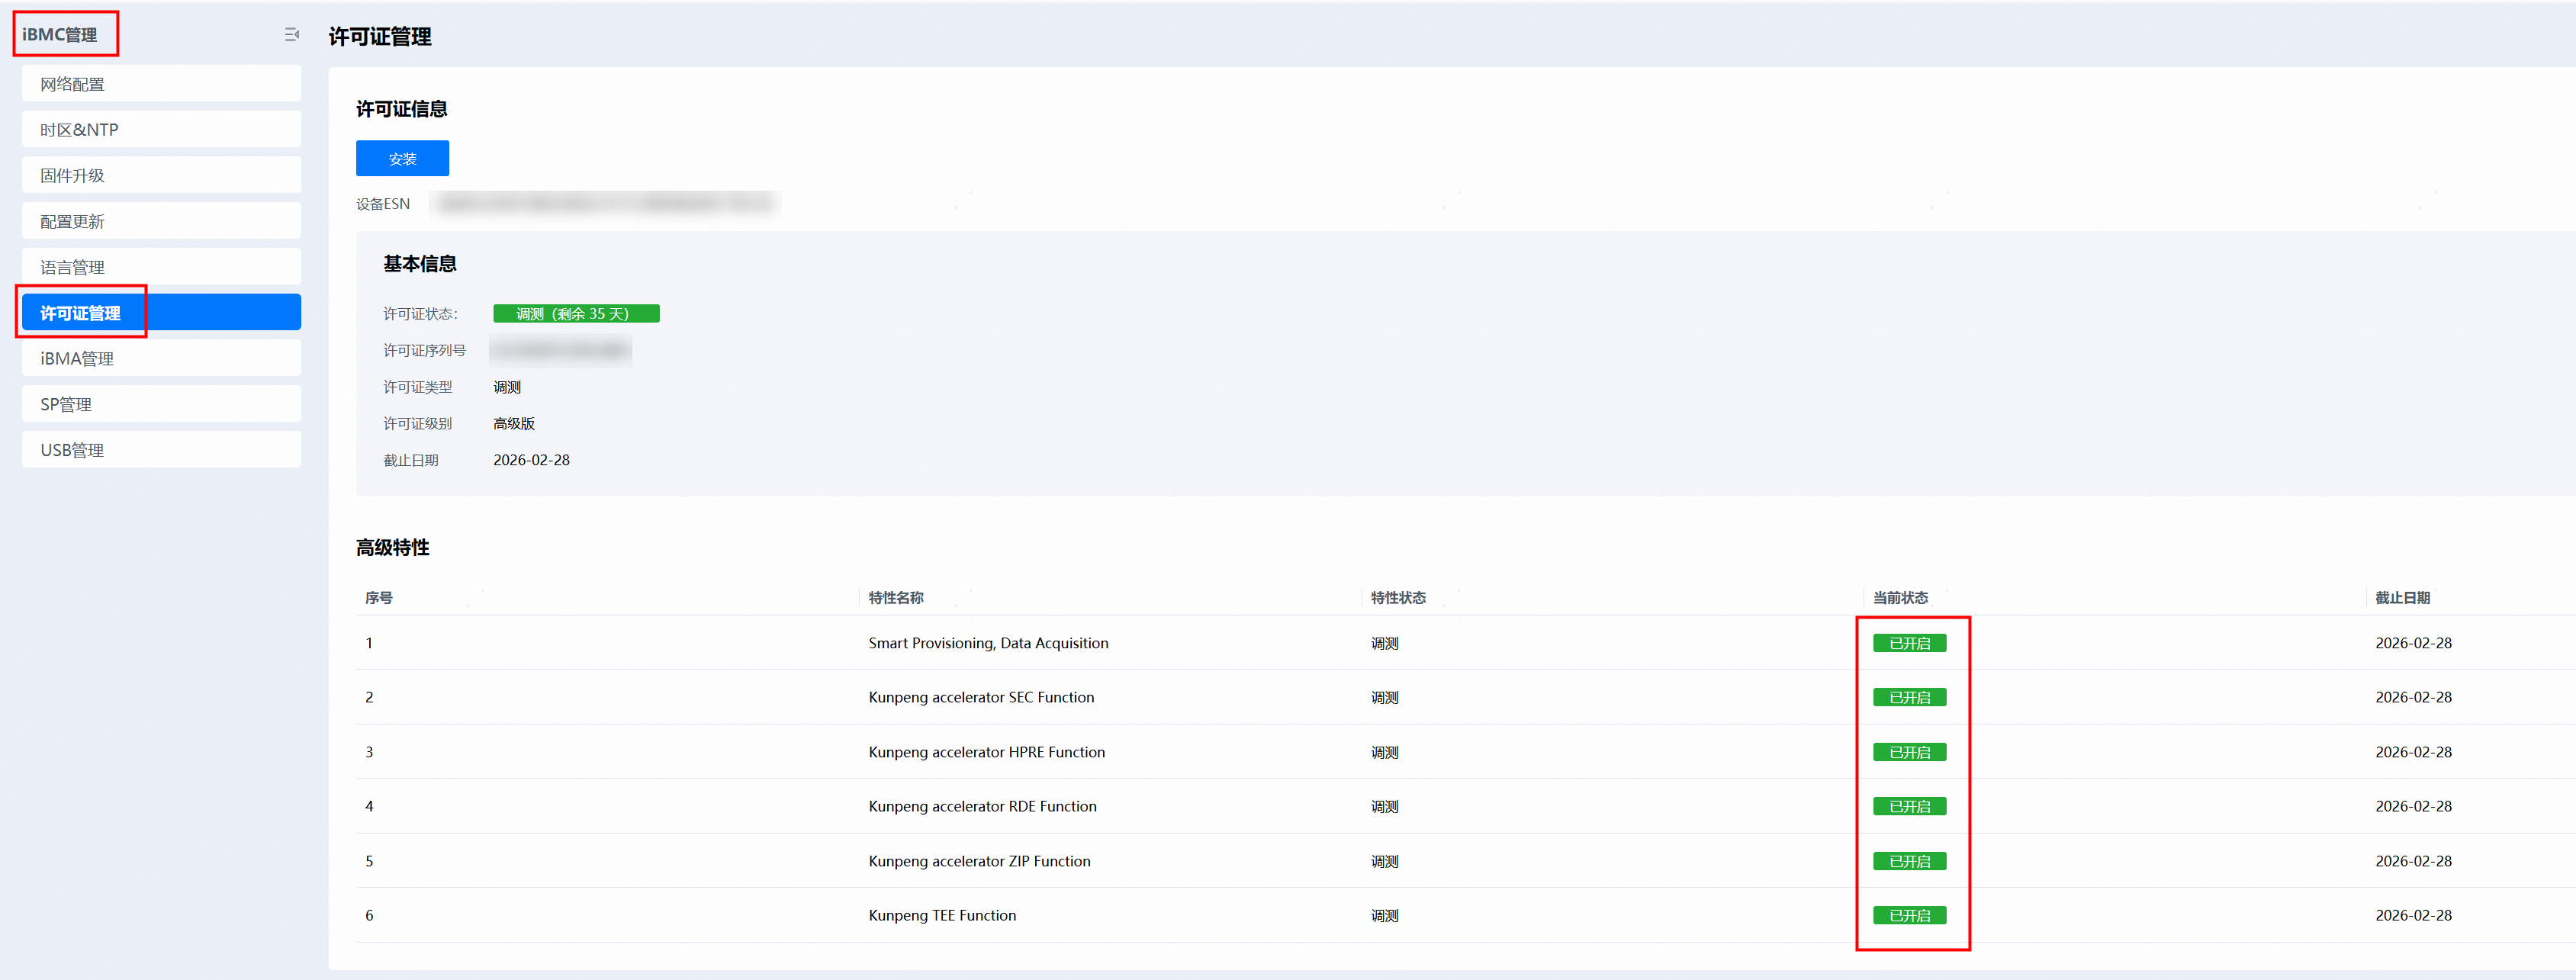Click the iBMC管理 sidebar heading

point(60,35)
